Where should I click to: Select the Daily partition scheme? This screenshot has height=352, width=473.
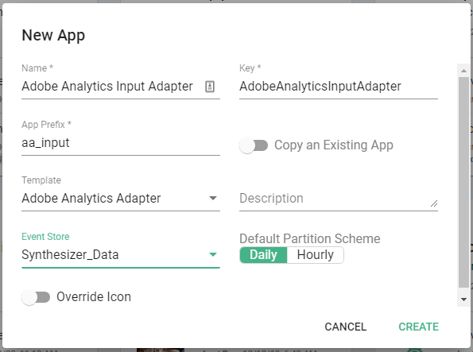click(x=263, y=255)
